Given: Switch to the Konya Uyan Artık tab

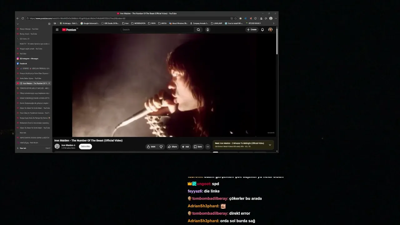Looking at the screenshot, I should [33, 118].
